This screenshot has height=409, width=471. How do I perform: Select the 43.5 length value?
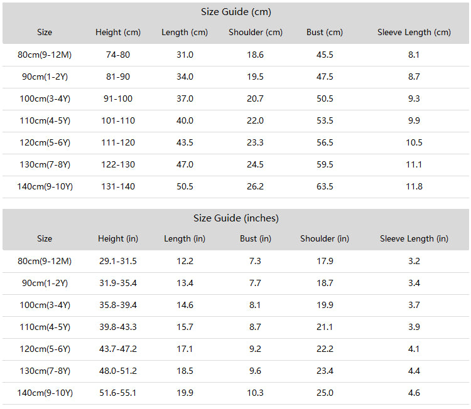click(185, 142)
